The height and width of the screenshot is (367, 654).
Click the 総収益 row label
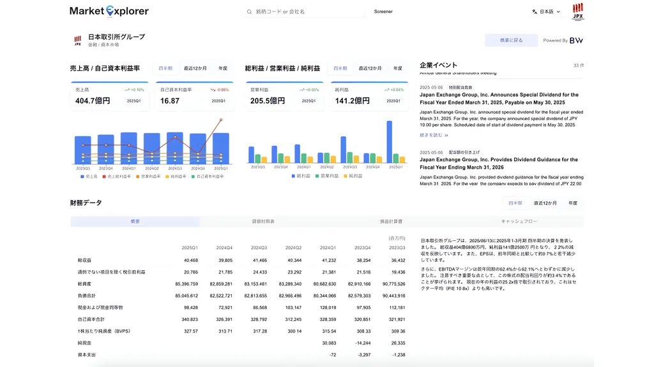click(84, 261)
